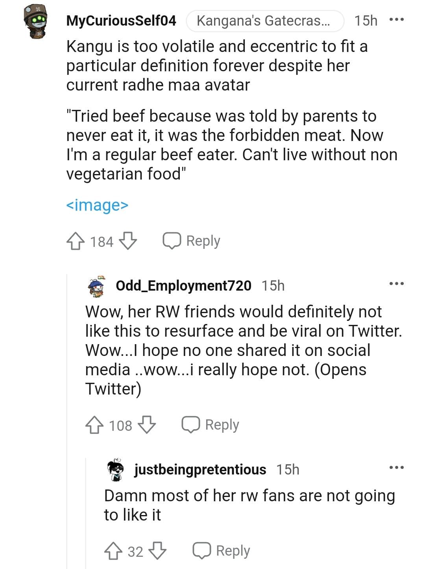Screen dimensions: 425x569
Task: Open options menu on justbeingpretentious's comment
Action: point(396,467)
